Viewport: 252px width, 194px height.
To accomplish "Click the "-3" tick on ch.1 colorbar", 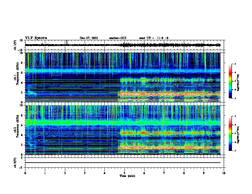I will (x=234, y=64).
